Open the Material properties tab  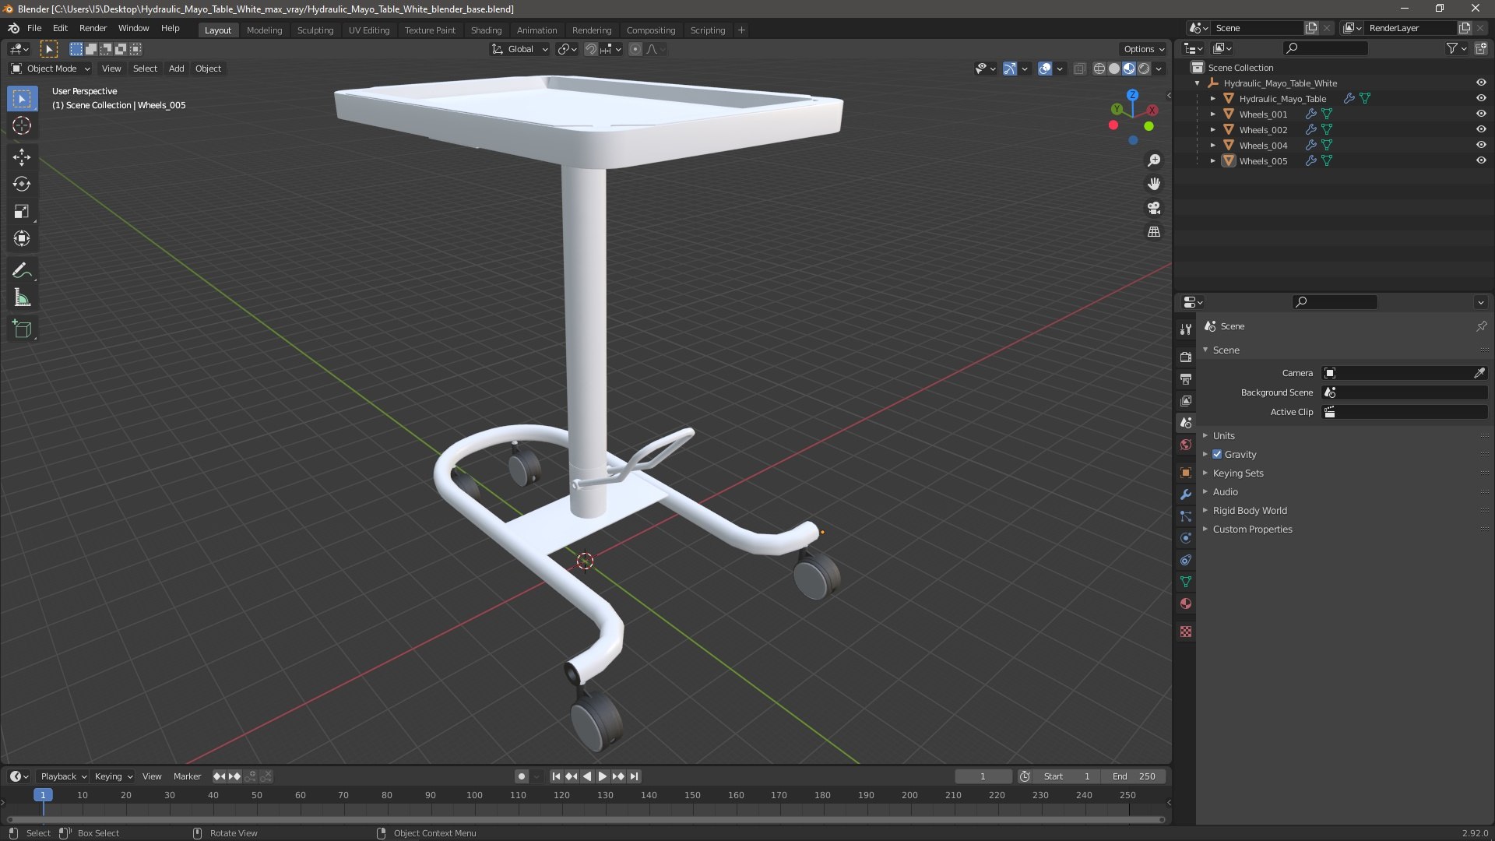point(1186,603)
